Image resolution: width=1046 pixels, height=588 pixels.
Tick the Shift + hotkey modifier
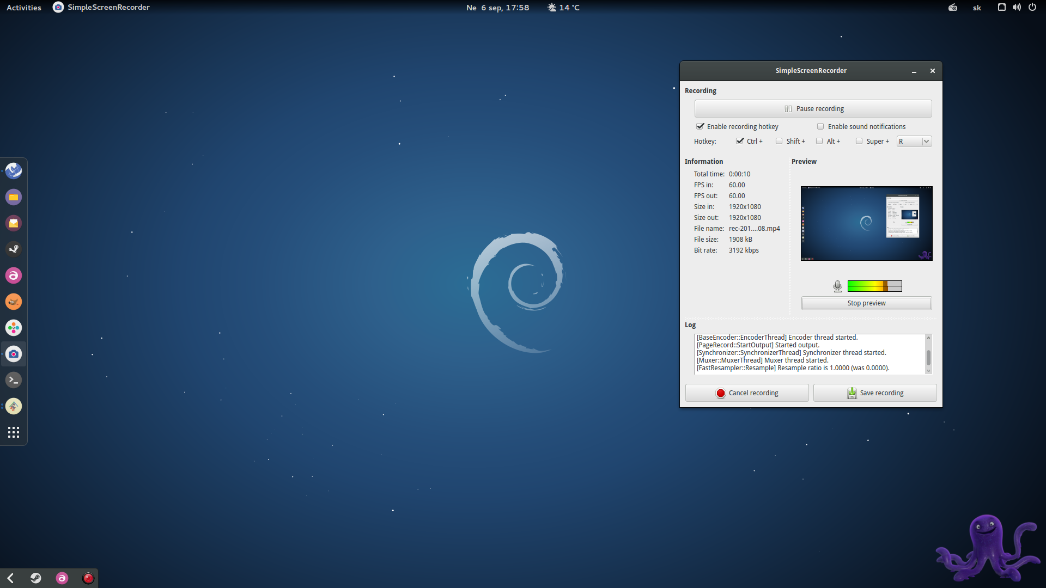coord(779,141)
